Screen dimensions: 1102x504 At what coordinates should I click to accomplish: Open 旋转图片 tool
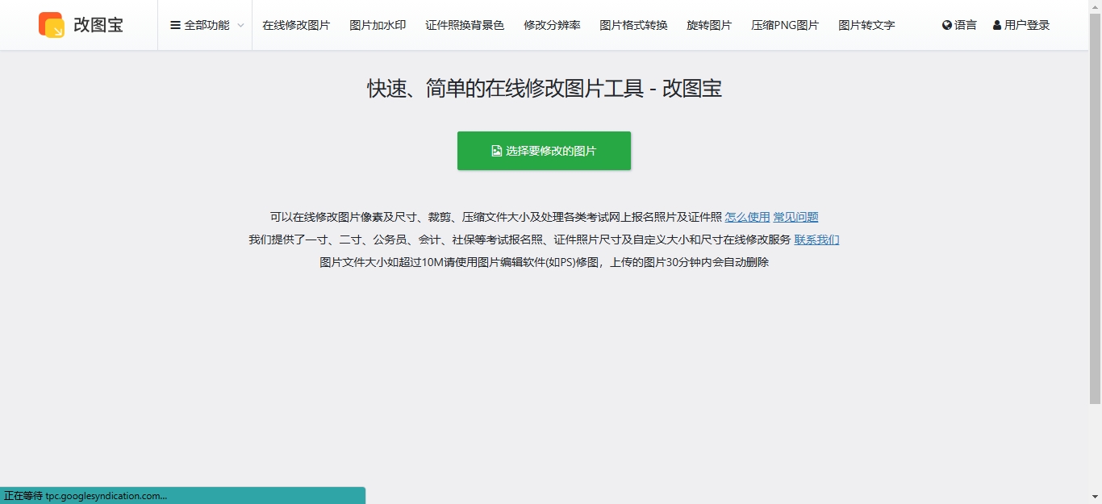[709, 25]
